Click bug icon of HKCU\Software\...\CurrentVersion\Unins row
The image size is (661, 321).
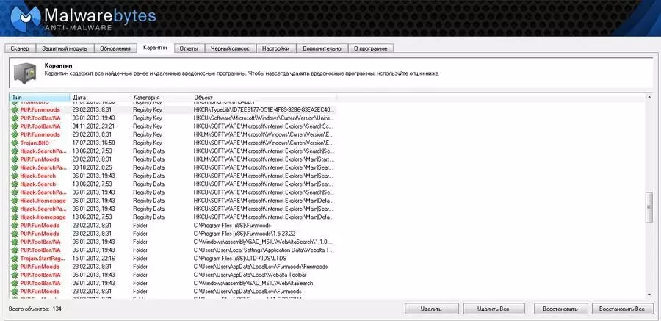[x=15, y=118]
